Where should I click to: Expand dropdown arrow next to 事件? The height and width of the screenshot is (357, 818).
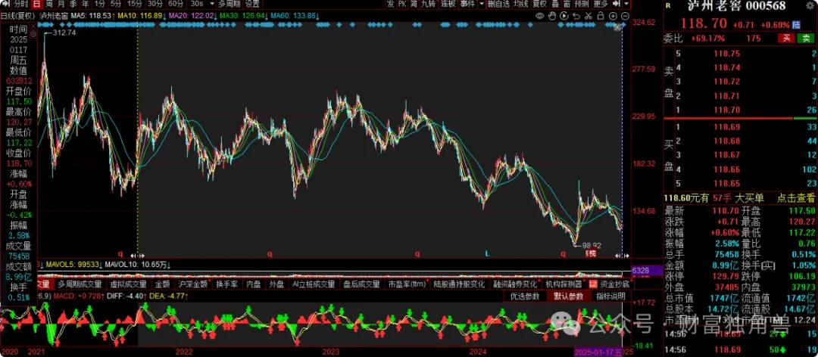coord(480,4)
